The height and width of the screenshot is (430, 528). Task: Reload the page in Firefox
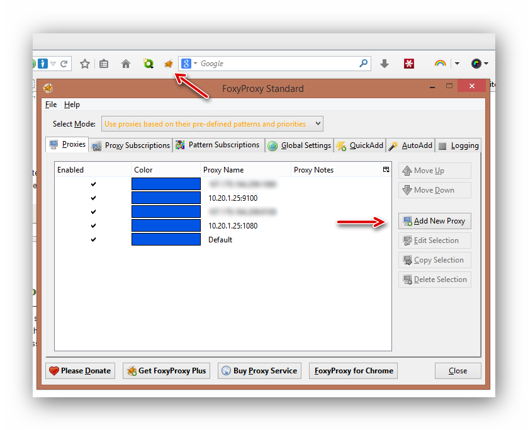tap(64, 64)
